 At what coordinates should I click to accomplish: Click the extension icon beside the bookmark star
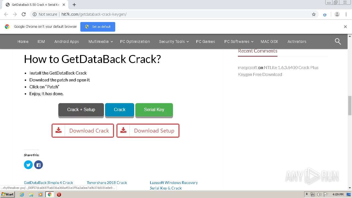pyautogui.click(x=325, y=15)
